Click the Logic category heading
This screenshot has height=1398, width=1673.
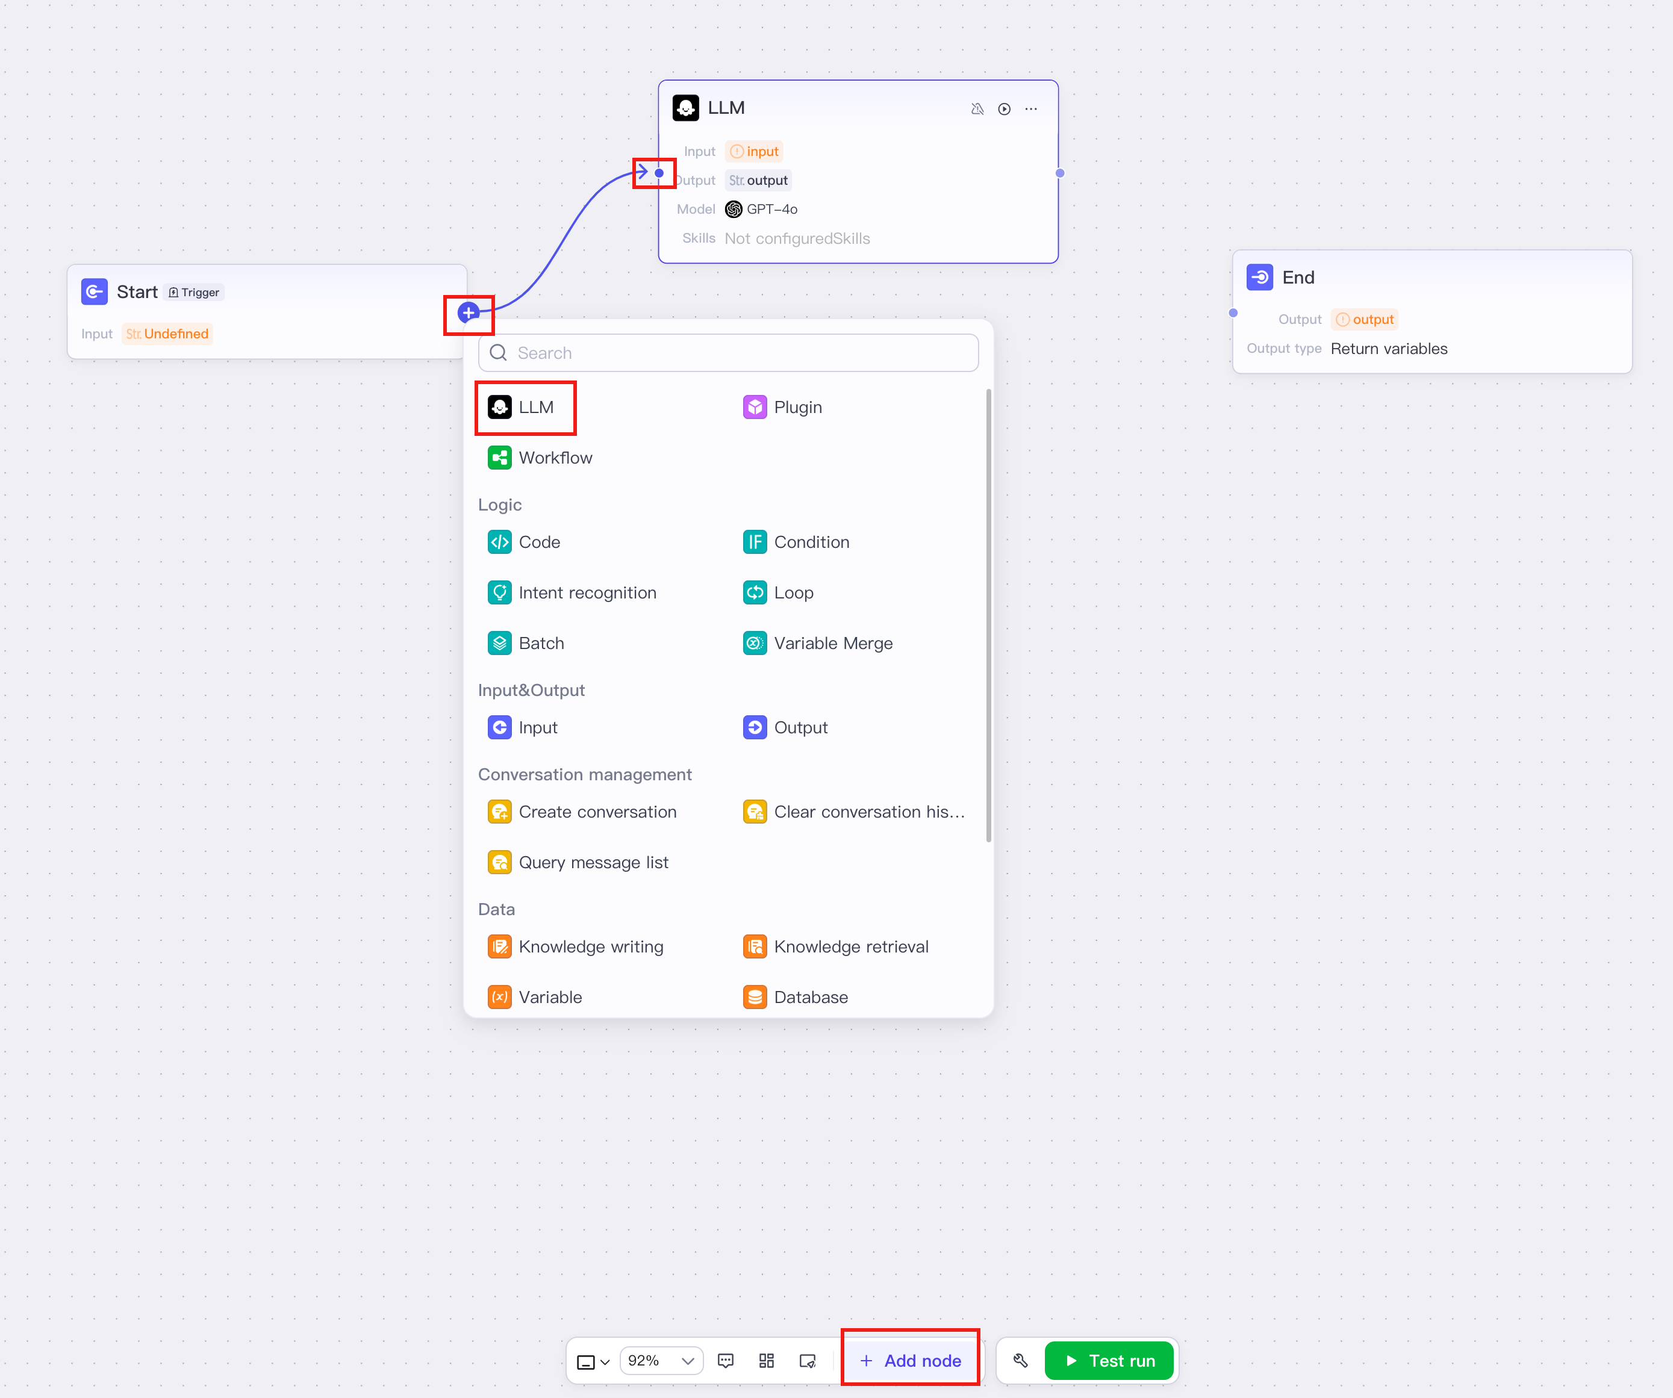pyautogui.click(x=499, y=505)
